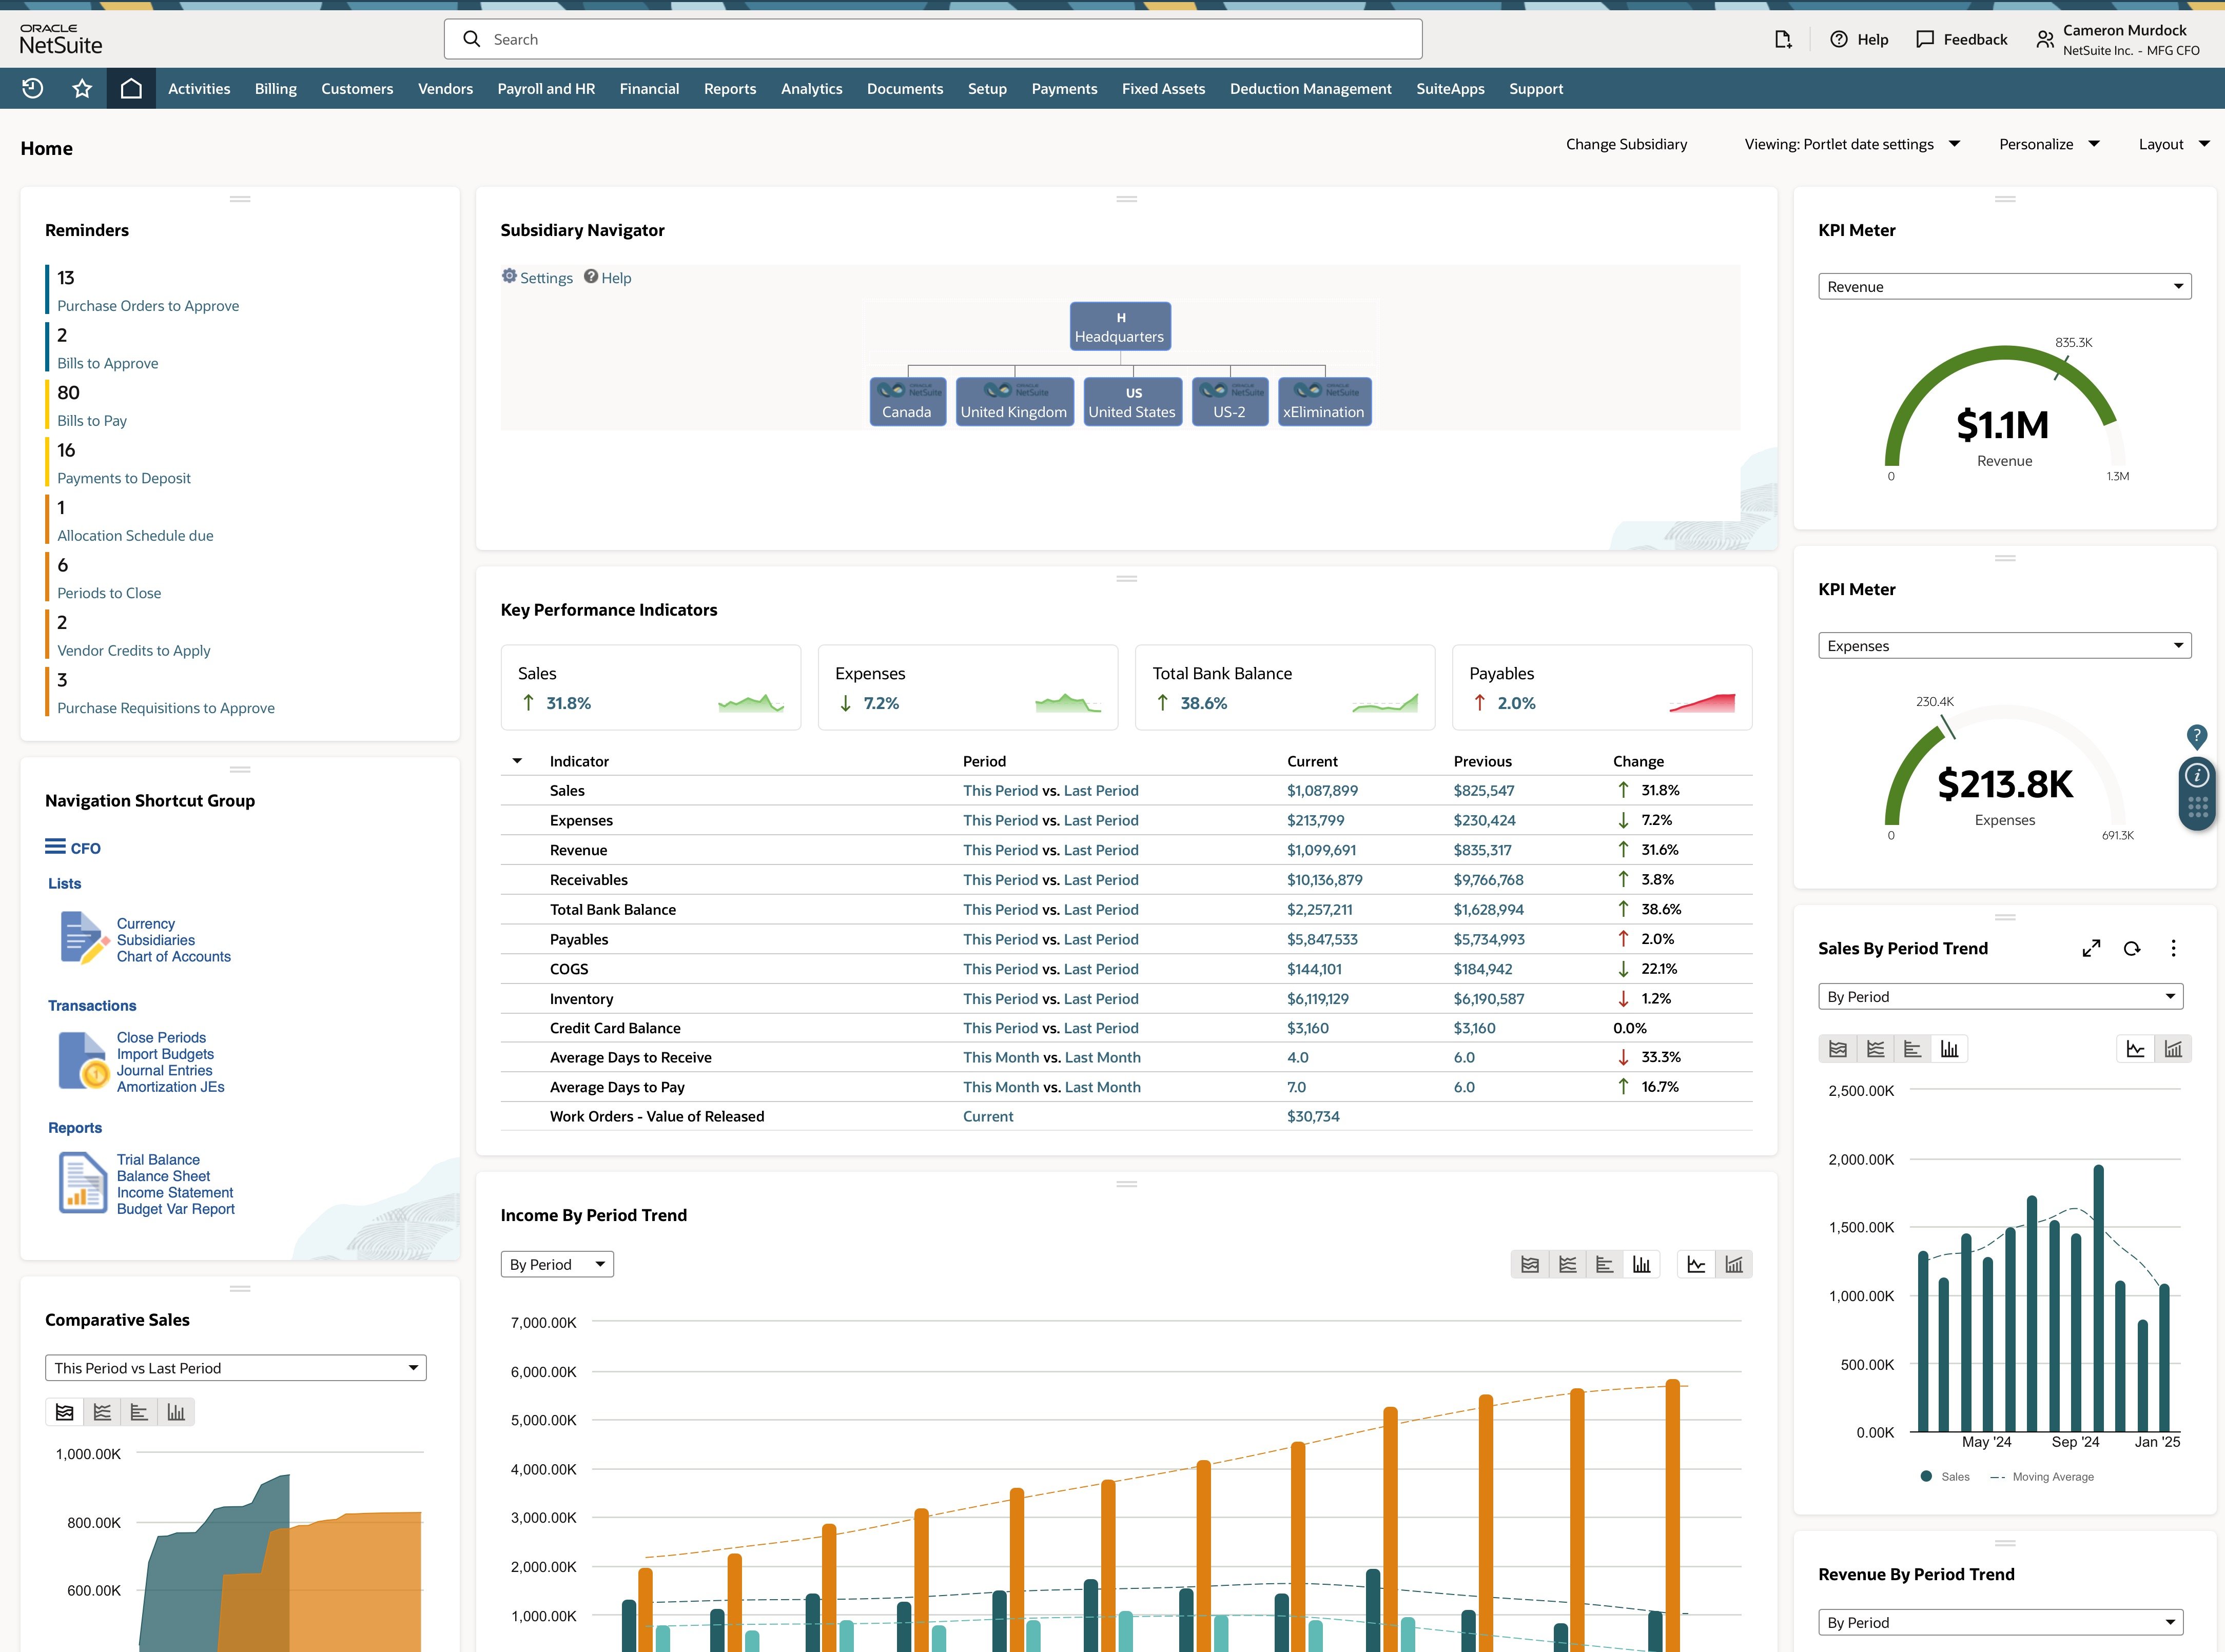Open Sales By Period Trend options menu

pos(2173,948)
